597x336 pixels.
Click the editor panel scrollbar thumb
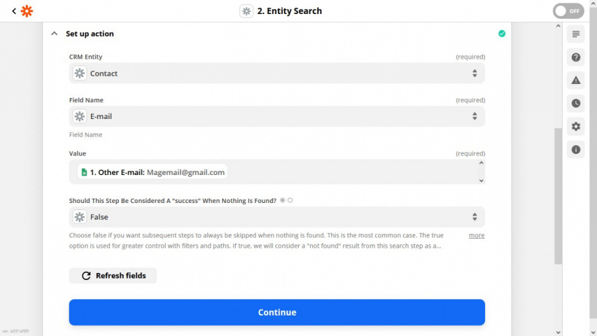[558, 196]
